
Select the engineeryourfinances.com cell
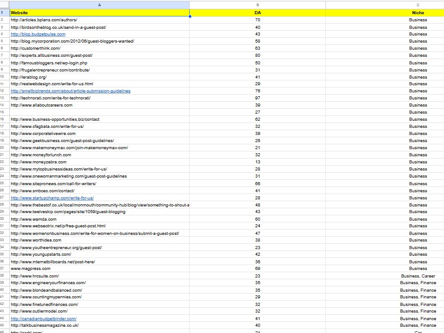point(99,282)
